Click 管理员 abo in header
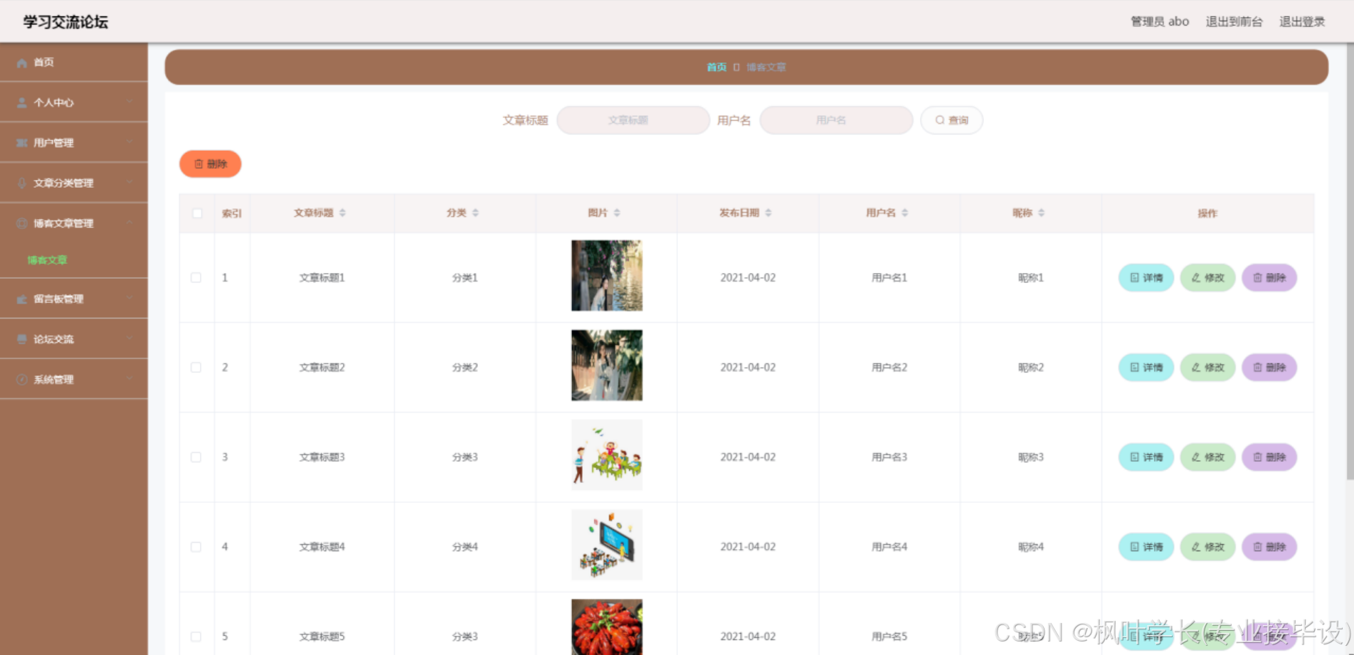Viewport: 1354px width, 655px height. click(x=1160, y=21)
